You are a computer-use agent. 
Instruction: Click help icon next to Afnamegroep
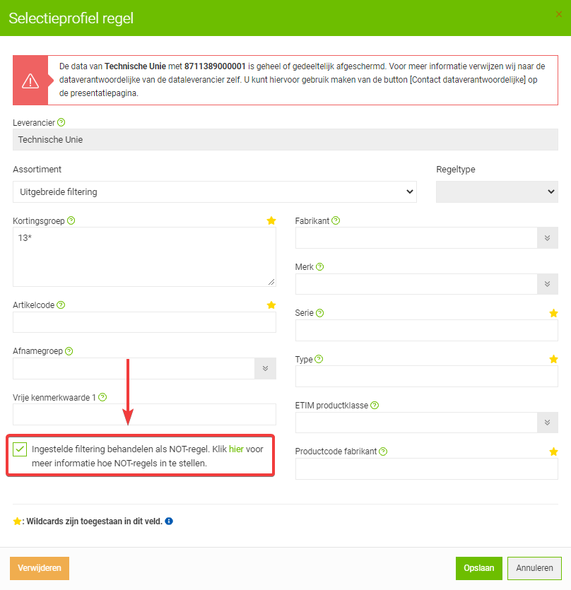[x=69, y=351]
